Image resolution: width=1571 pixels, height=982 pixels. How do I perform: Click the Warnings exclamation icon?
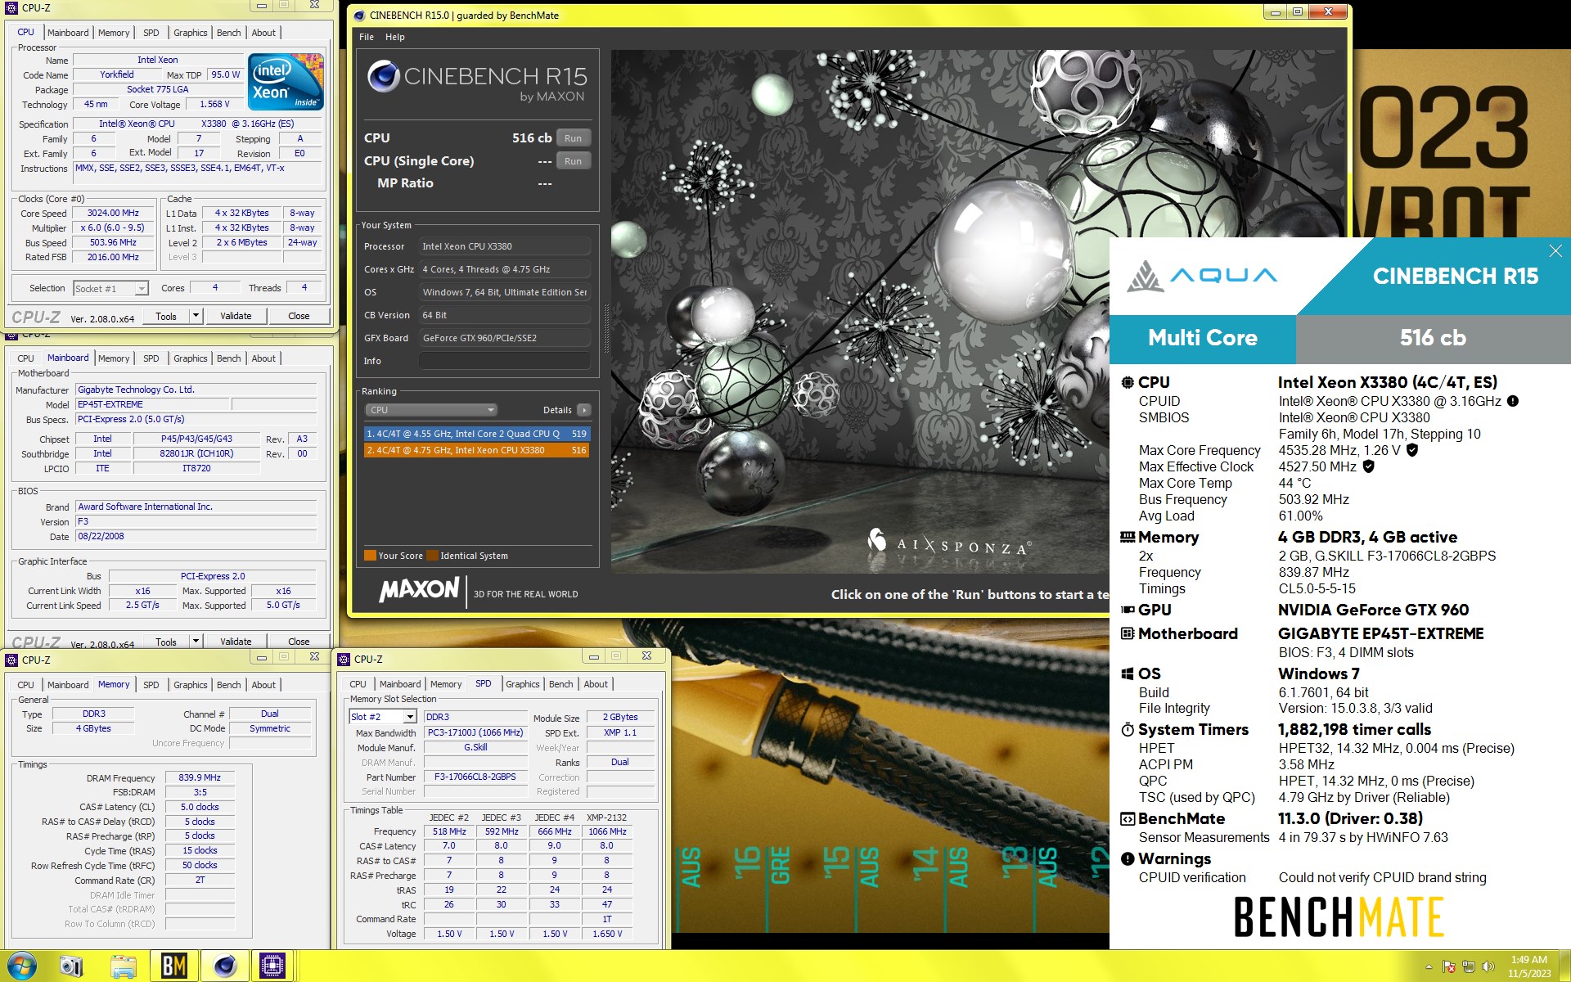click(x=1128, y=858)
